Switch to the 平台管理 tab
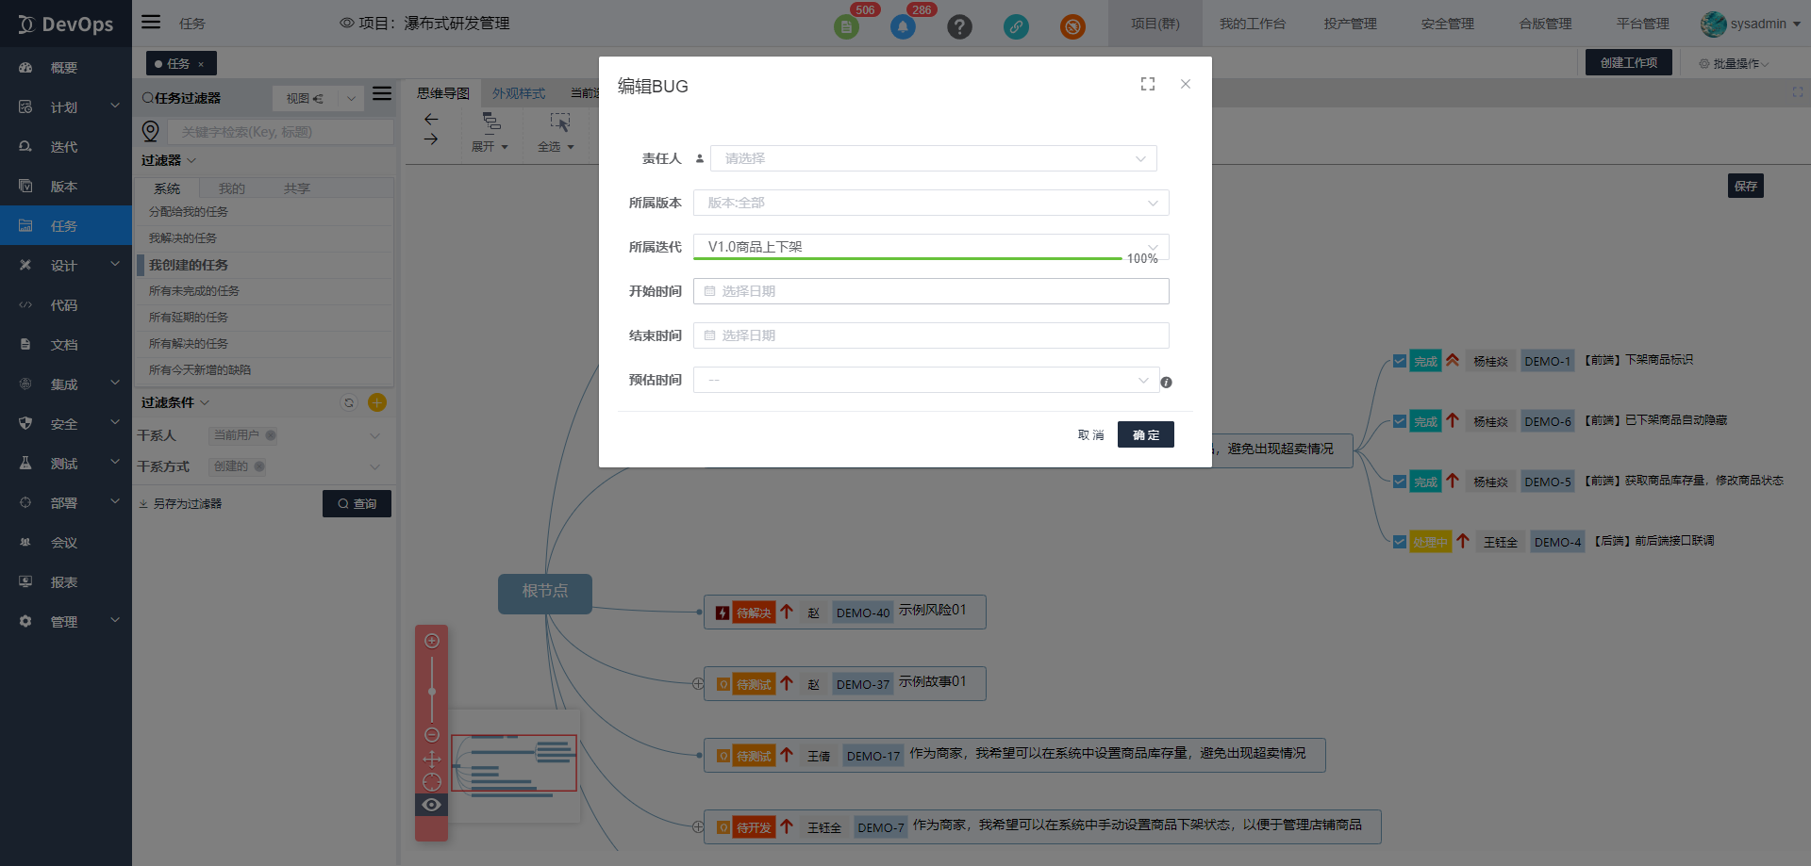Viewport: 1811px width, 866px height. click(1643, 24)
